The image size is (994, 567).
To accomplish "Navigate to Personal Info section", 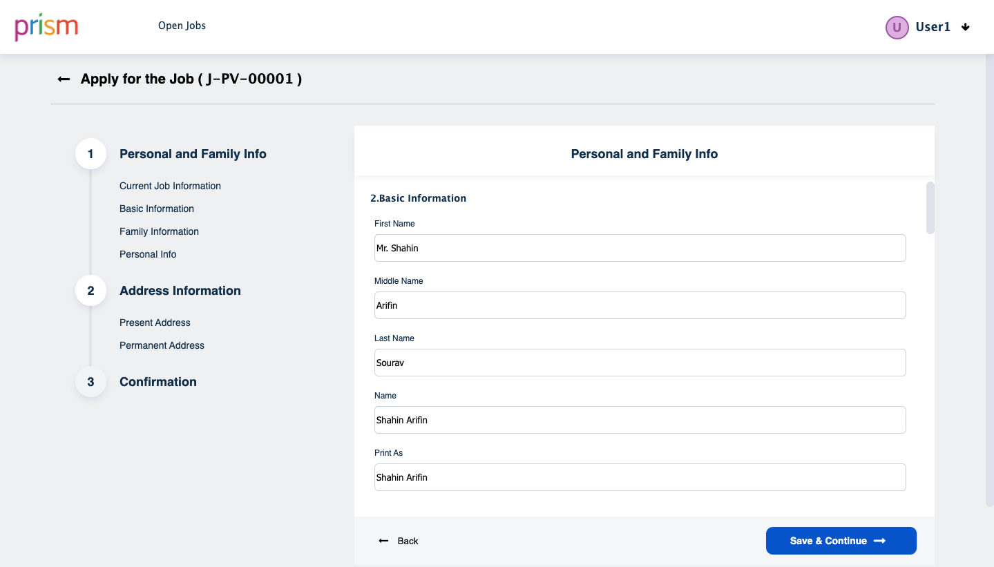I will (148, 254).
